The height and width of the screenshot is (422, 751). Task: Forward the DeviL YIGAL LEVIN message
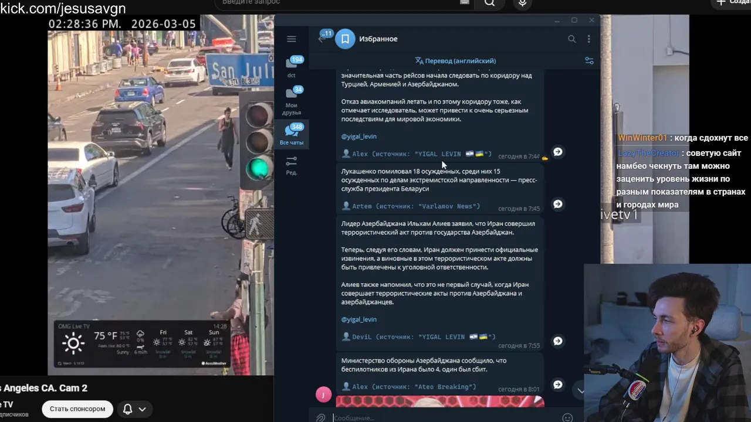[x=558, y=341]
